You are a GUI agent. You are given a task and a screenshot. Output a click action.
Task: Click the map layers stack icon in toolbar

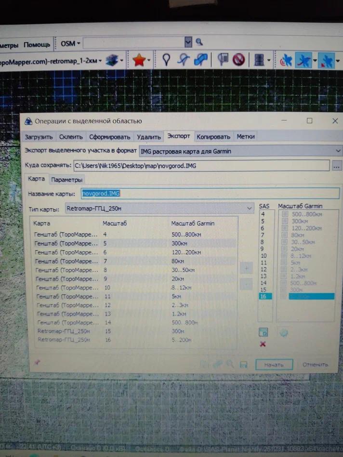tap(112, 60)
